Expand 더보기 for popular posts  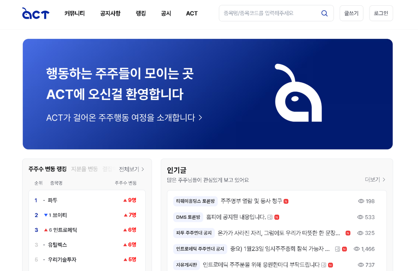tap(375, 180)
